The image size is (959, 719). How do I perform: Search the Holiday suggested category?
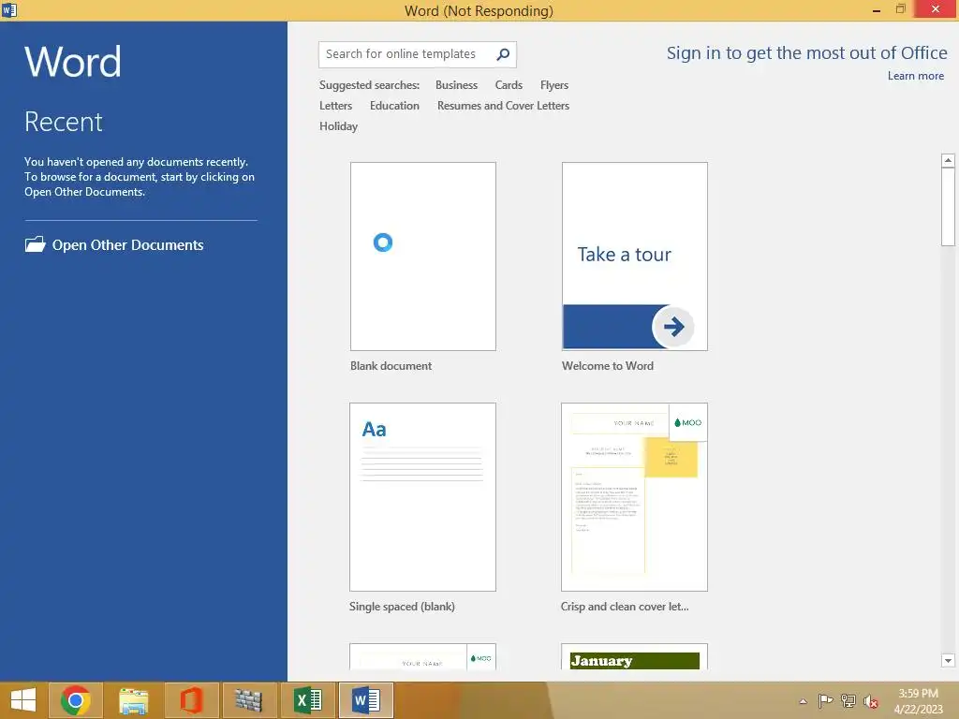[x=338, y=126]
